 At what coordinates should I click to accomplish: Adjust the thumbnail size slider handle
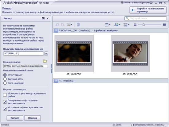[143, 25]
